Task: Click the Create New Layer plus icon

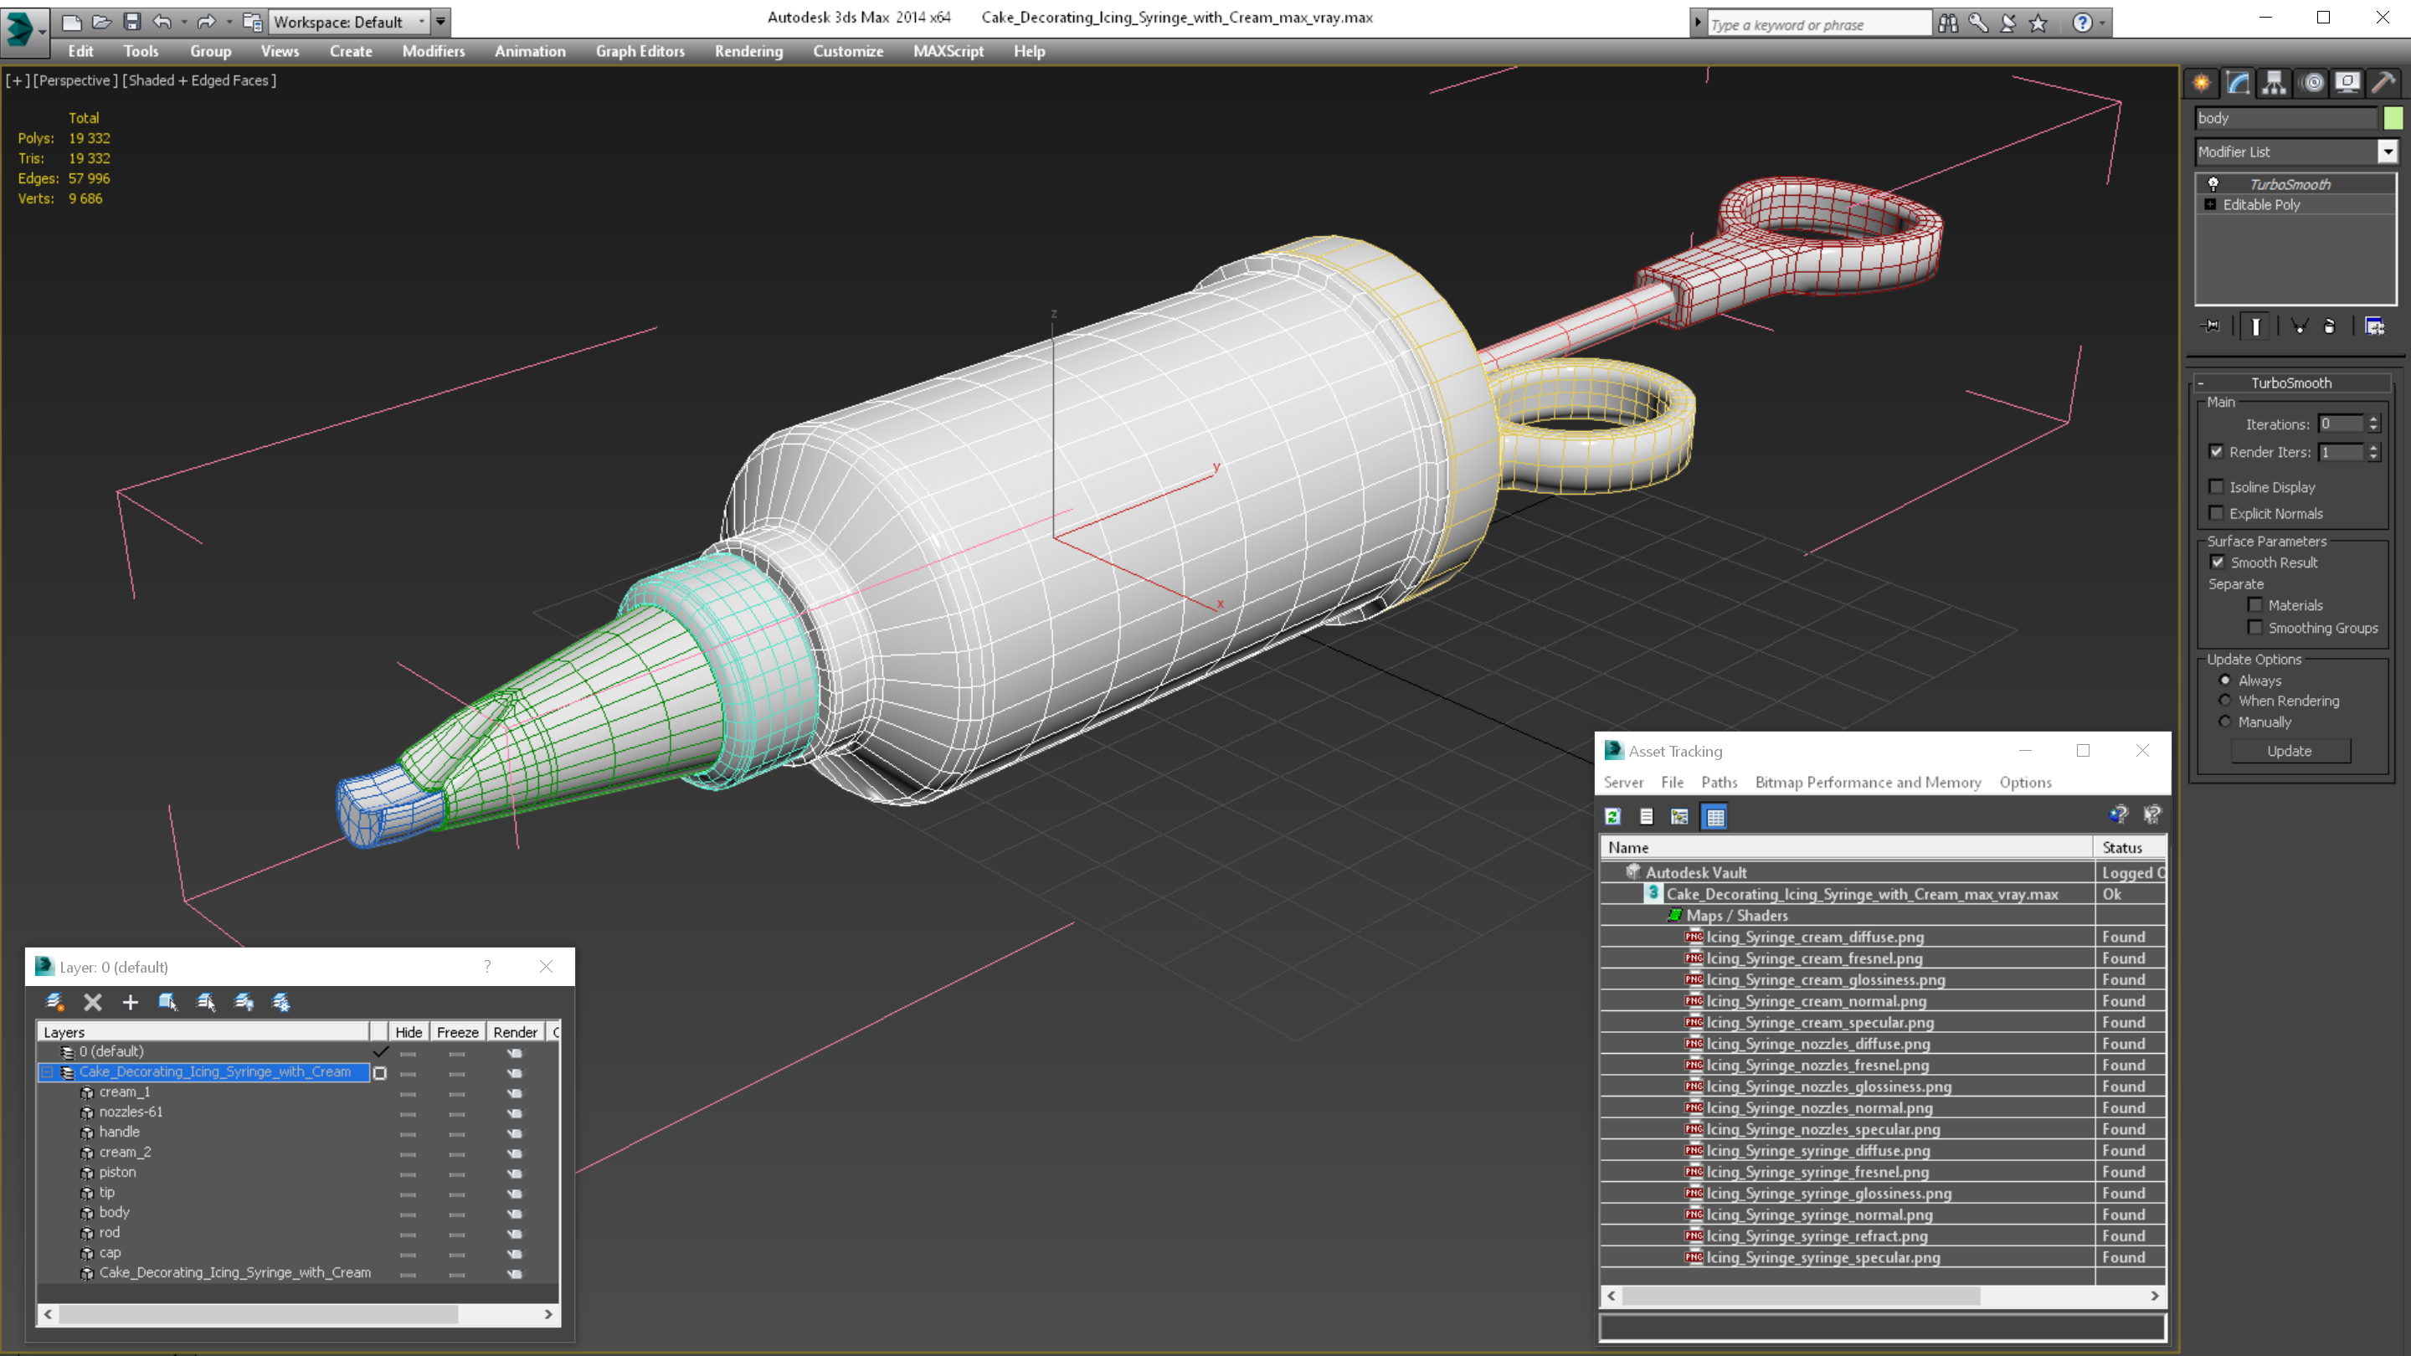Action: tap(130, 1002)
